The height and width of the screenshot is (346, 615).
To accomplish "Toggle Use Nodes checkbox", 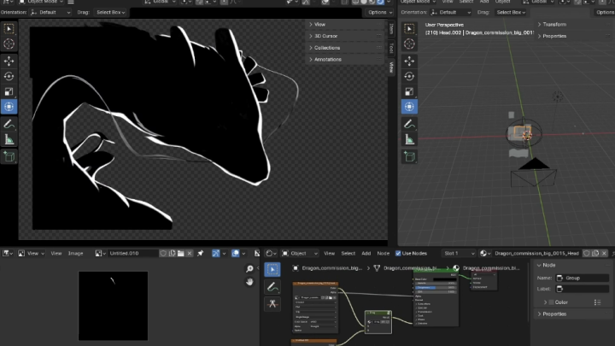I will click(398, 254).
